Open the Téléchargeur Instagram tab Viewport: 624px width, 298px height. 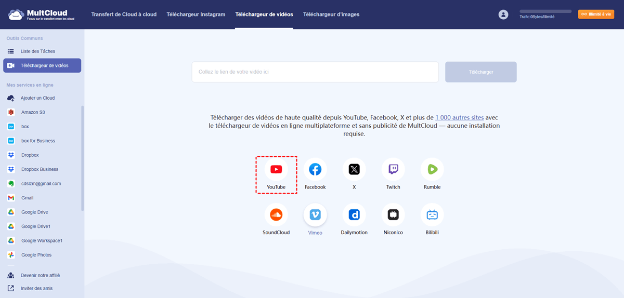[x=196, y=15]
